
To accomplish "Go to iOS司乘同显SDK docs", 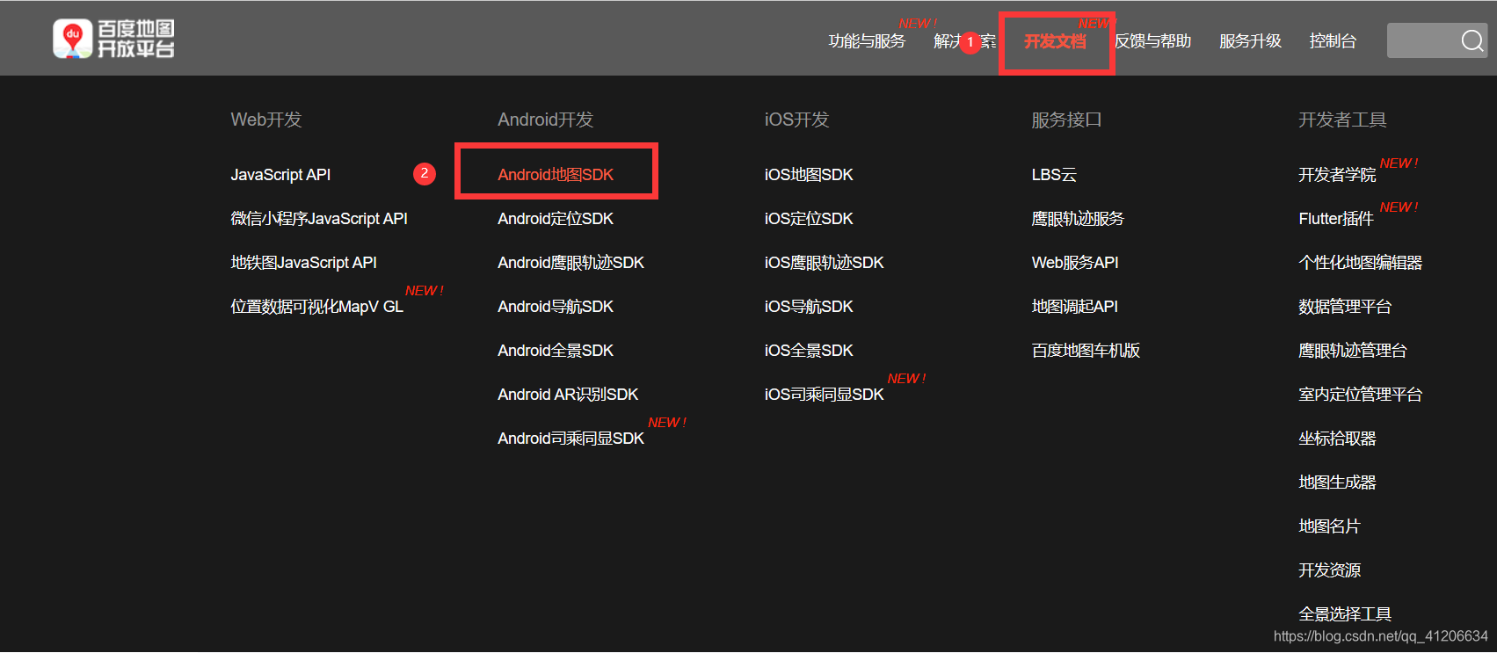I will point(825,395).
